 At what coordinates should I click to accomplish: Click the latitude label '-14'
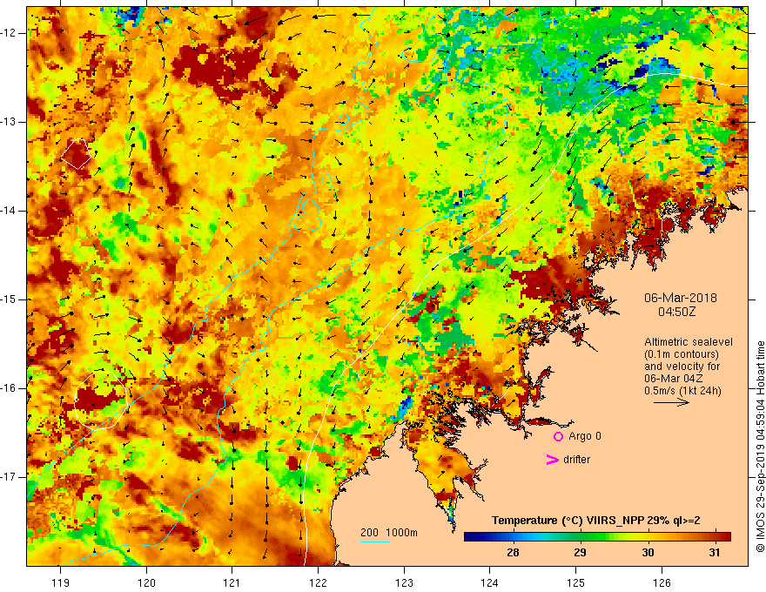click(10, 211)
